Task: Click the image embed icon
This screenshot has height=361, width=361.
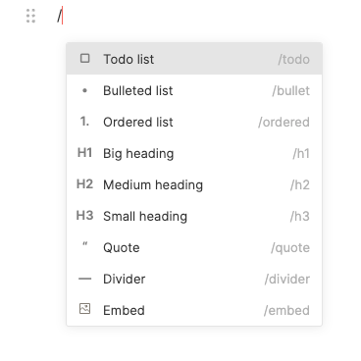Action: [x=84, y=309]
